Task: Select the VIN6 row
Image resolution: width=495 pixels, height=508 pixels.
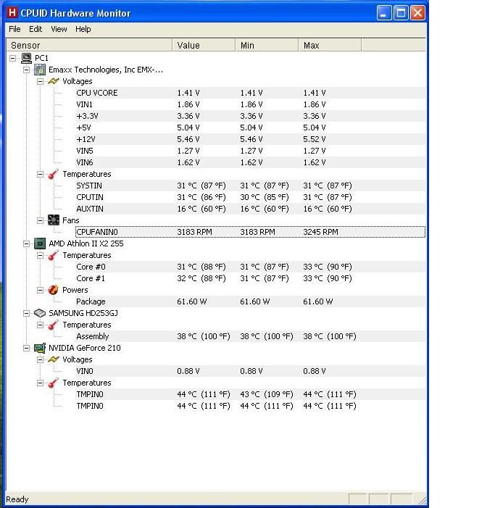Action: point(250,162)
